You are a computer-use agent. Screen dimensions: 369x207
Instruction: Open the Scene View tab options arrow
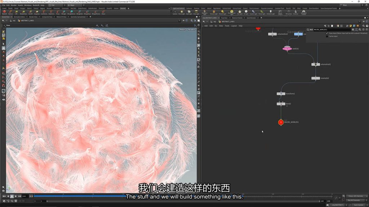click(x=12, y=17)
